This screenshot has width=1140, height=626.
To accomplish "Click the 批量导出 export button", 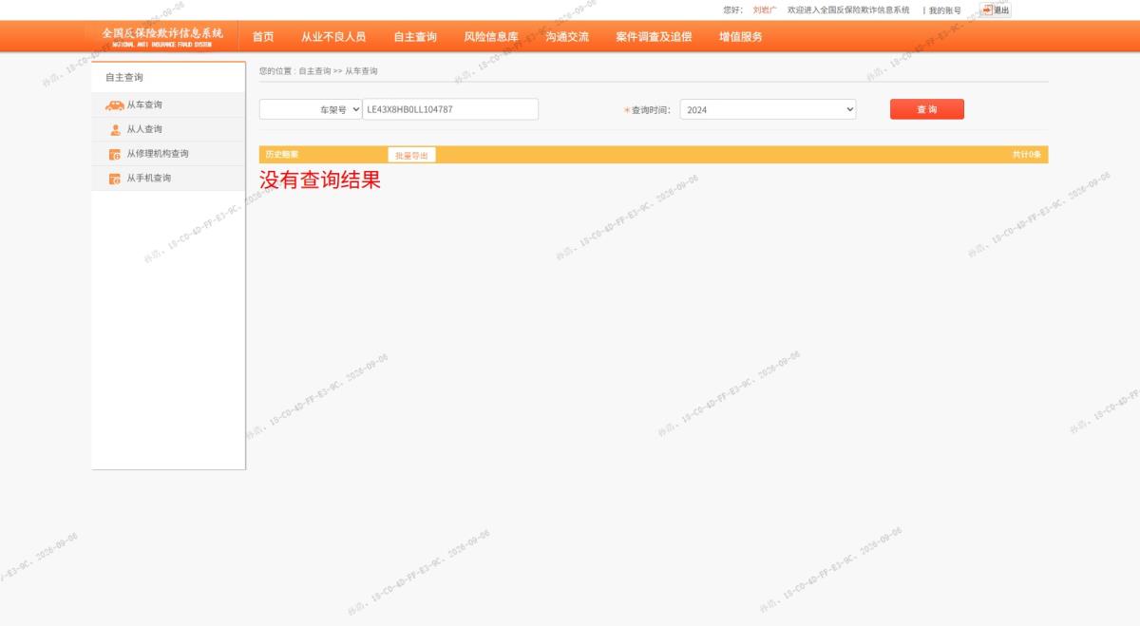I will point(411,155).
